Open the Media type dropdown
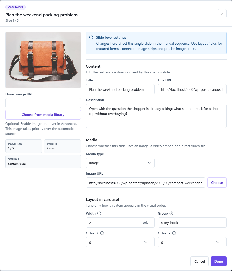 click(120, 163)
